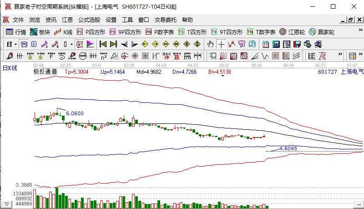This screenshot has height=209, width=364.
Task: Open the notepad memo icon
Action: (x=287, y=44)
